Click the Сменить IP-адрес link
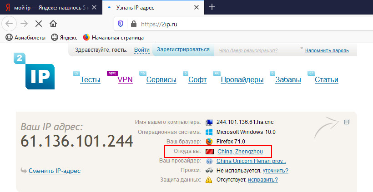 pos(55,171)
